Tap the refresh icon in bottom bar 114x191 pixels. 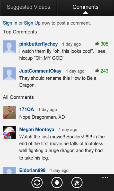coord(37,183)
